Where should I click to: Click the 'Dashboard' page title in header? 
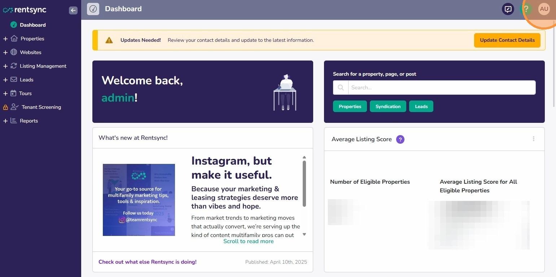click(x=123, y=9)
